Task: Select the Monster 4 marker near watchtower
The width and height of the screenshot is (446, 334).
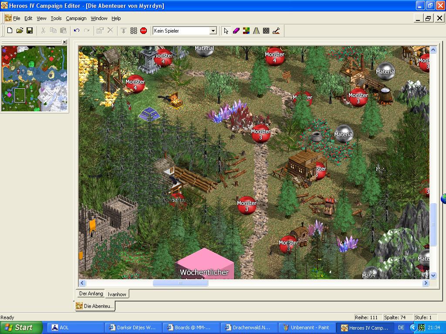Action: (x=135, y=84)
